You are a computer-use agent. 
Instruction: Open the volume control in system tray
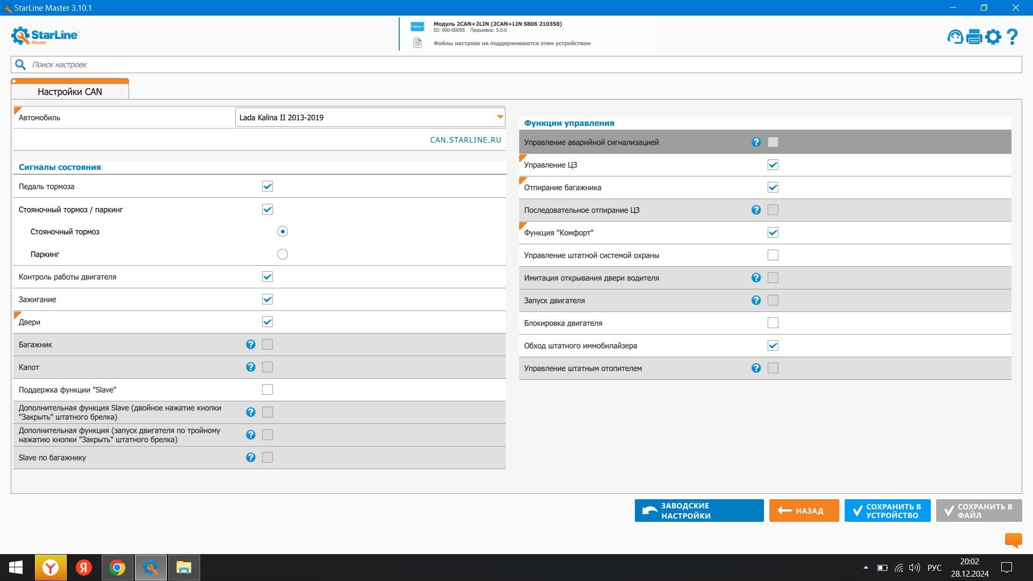914,568
